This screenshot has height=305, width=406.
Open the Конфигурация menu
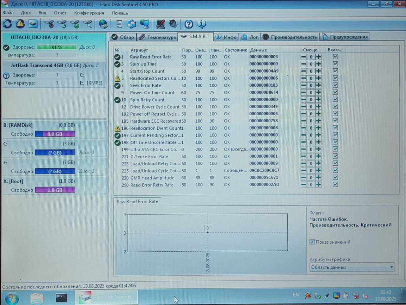click(89, 13)
